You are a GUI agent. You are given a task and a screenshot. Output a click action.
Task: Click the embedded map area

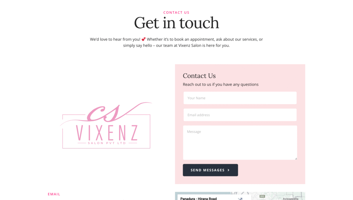(240, 196)
